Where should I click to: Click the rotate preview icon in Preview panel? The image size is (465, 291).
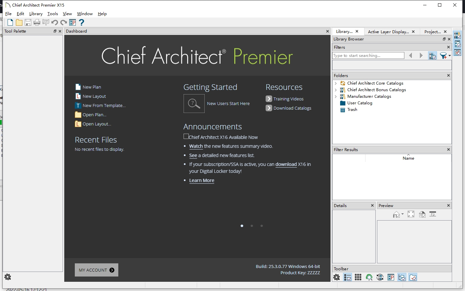[433, 214]
